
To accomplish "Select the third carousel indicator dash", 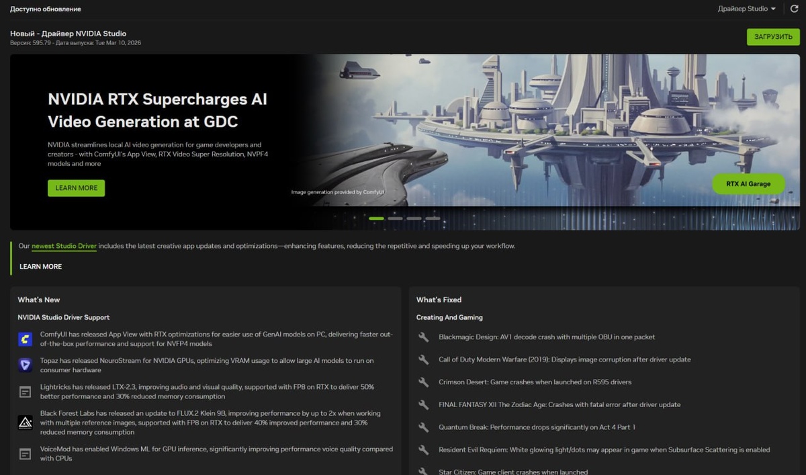I will pos(414,218).
